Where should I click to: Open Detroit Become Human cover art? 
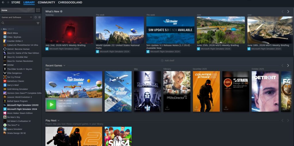pyautogui.click(x=265, y=91)
